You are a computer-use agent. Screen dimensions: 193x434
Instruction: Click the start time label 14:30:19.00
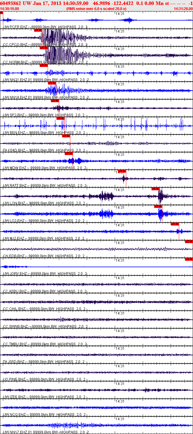tap(10, 9)
